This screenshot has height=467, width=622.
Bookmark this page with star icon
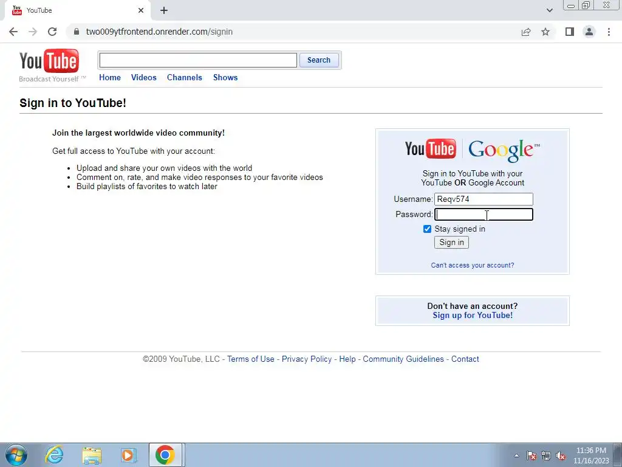coord(545,32)
